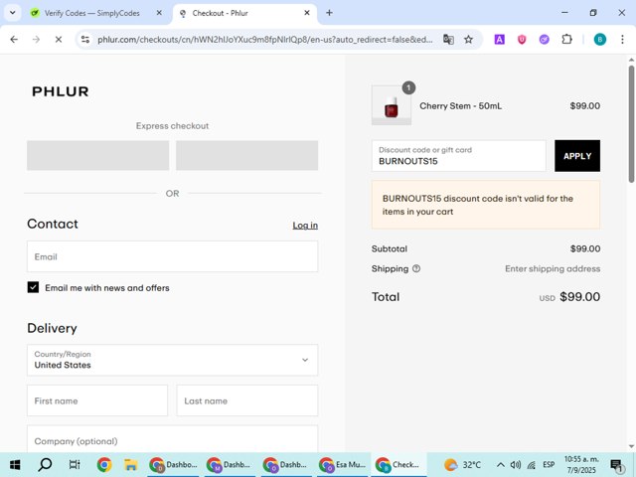Click the volume speaker tray icon

tap(516, 465)
